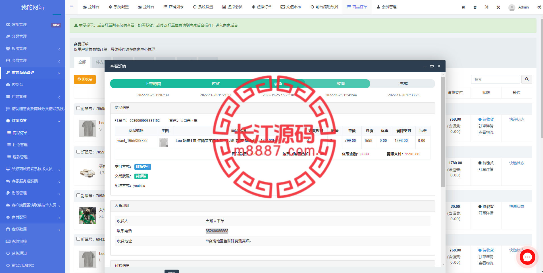543x273 pixels.
Task: Click 收貨 step in progress bar
Action: coord(341,84)
